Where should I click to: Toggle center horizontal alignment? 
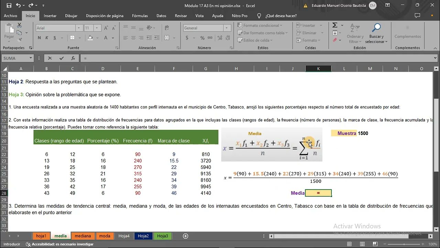(x=133, y=38)
